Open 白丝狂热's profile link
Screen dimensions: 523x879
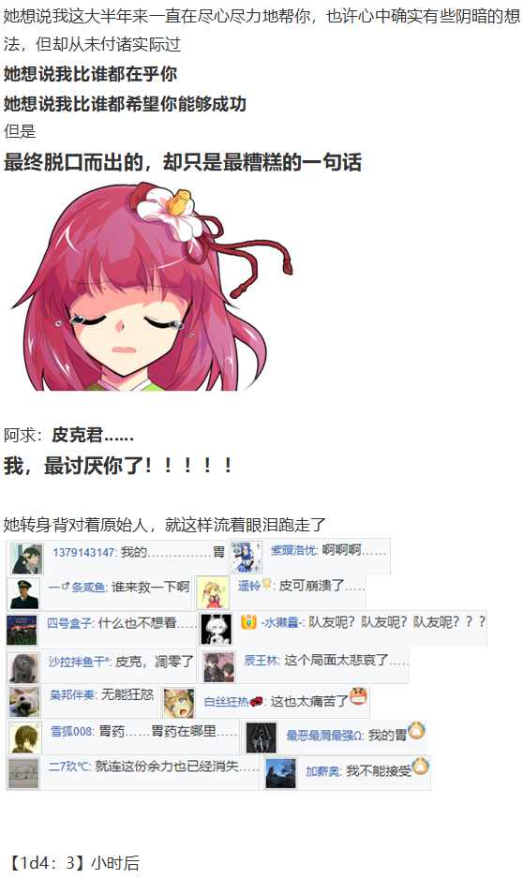(x=226, y=701)
